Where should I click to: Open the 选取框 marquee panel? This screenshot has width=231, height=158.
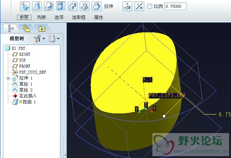(79, 17)
